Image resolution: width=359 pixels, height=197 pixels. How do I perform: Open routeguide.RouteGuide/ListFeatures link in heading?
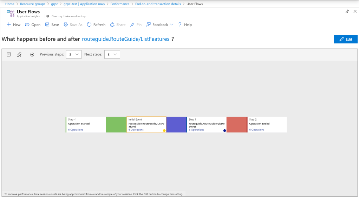125,39
